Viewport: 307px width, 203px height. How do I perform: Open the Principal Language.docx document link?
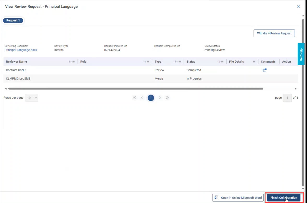click(x=21, y=50)
